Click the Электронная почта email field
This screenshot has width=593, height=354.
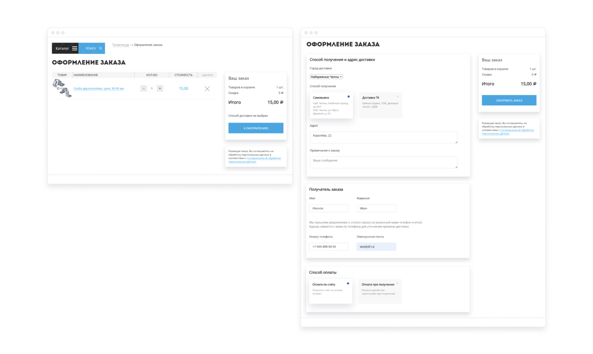coord(376,247)
